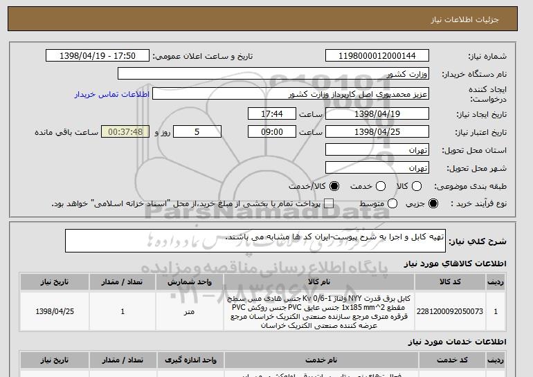Click the countdown timer 00:37:48
533x377 pixels.
(125, 132)
